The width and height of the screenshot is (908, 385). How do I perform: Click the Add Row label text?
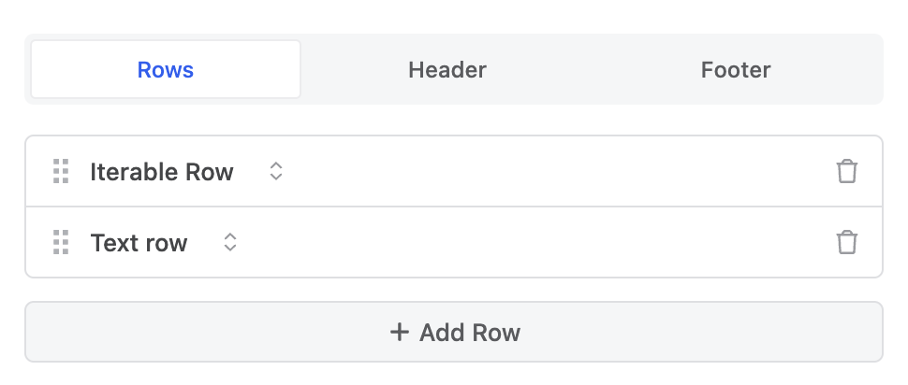tap(470, 333)
